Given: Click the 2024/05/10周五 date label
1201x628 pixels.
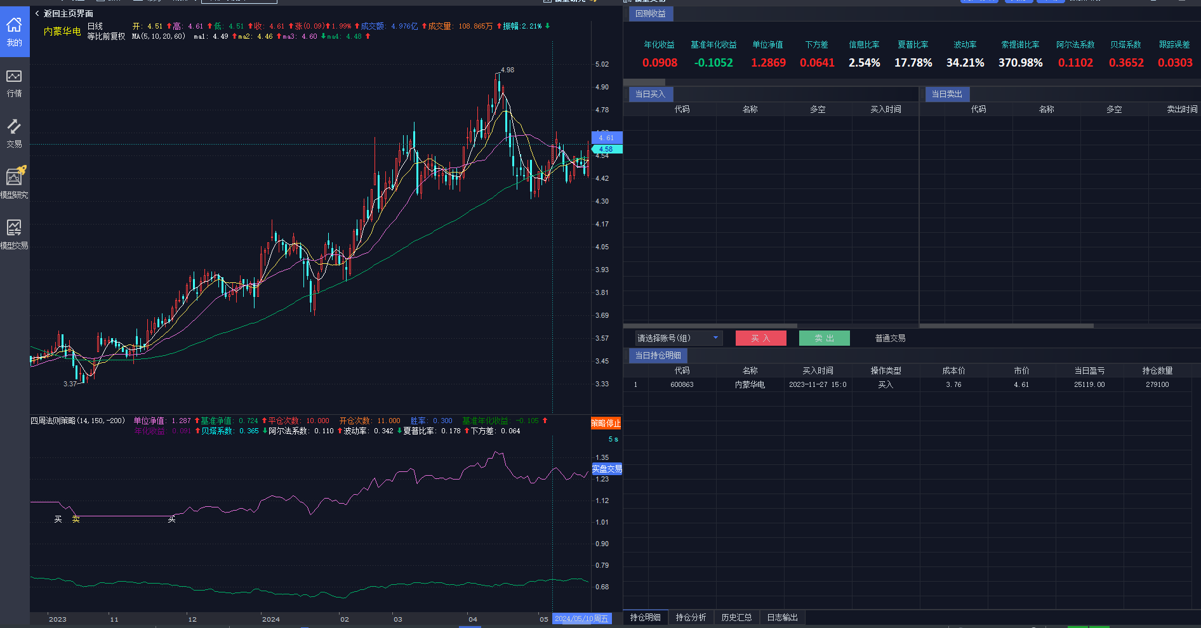Looking at the screenshot, I should click(x=581, y=618).
